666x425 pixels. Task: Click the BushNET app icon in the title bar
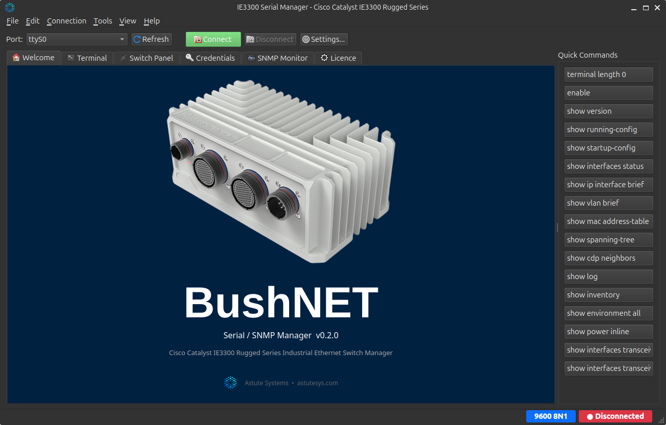pos(8,7)
